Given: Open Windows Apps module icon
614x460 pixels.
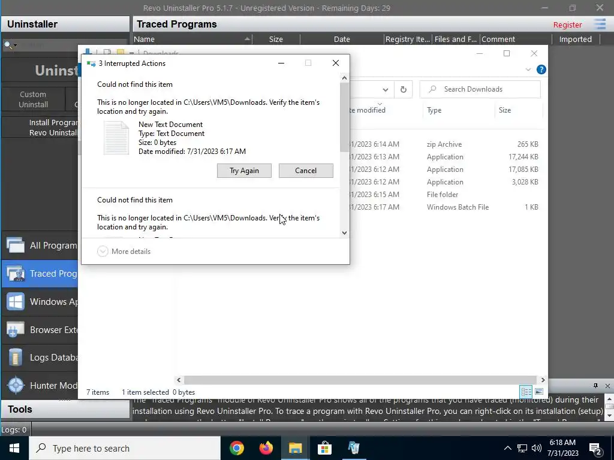Looking at the screenshot, I should pyautogui.click(x=16, y=302).
